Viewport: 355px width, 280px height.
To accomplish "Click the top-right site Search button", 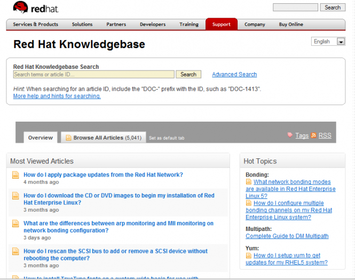I will point(333,7).
